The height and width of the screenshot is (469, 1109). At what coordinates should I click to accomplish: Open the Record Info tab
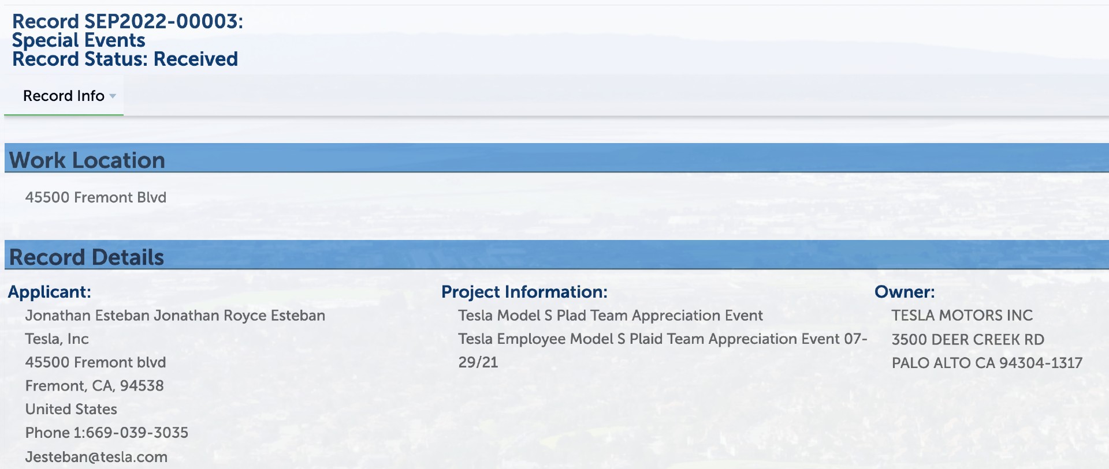64,96
